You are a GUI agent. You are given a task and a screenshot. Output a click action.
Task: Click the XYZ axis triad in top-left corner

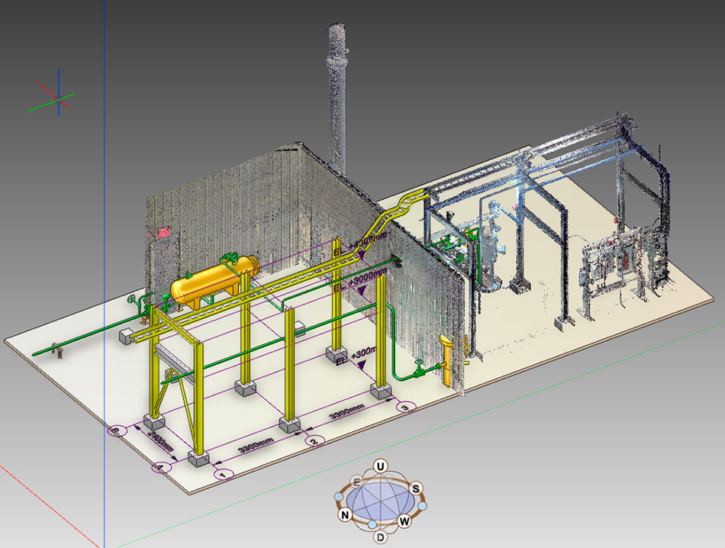point(59,95)
